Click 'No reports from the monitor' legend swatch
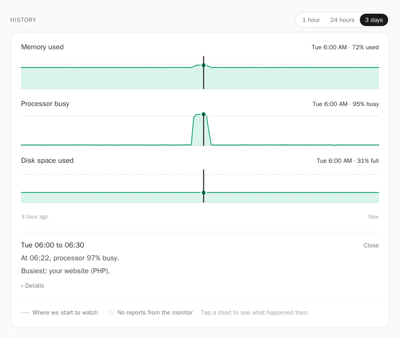The image size is (400, 338). point(110,313)
